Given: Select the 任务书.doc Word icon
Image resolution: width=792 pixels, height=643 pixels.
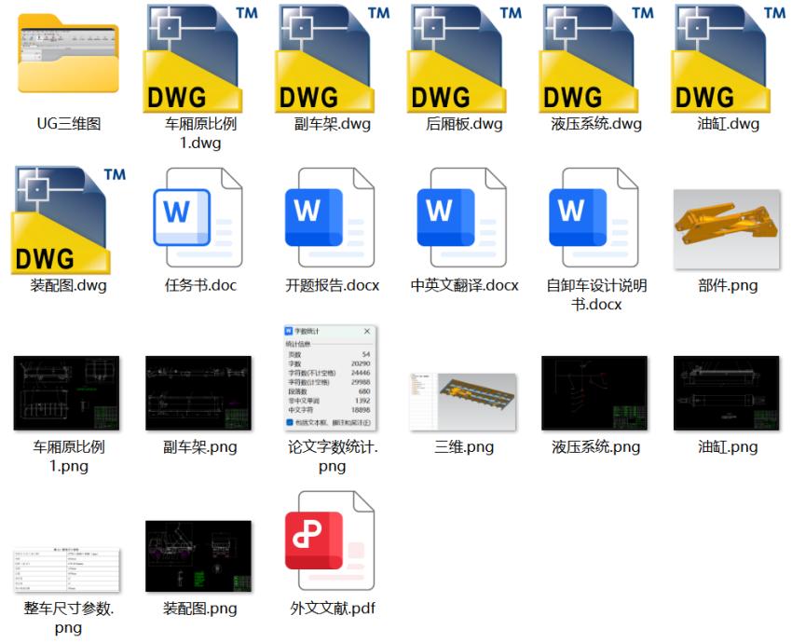Looking at the screenshot, I should 198,217.
